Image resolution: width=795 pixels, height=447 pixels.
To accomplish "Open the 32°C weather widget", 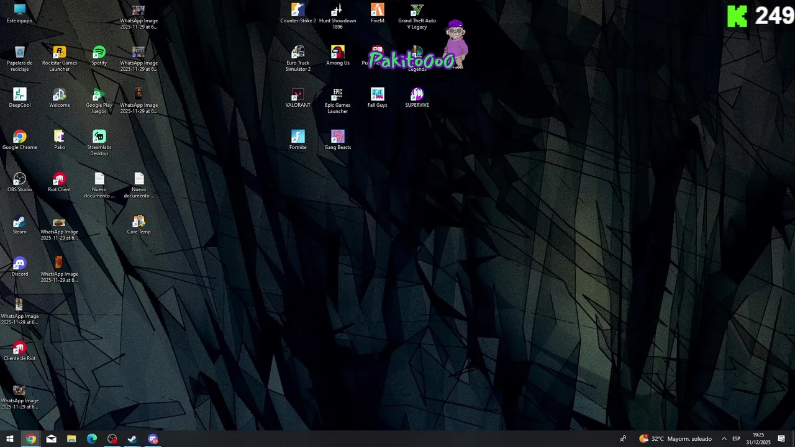I will point(676,439).
